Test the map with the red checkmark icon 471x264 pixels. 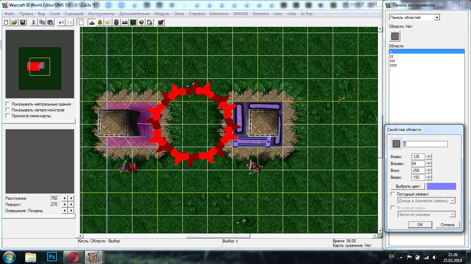(x=161, y=22)
